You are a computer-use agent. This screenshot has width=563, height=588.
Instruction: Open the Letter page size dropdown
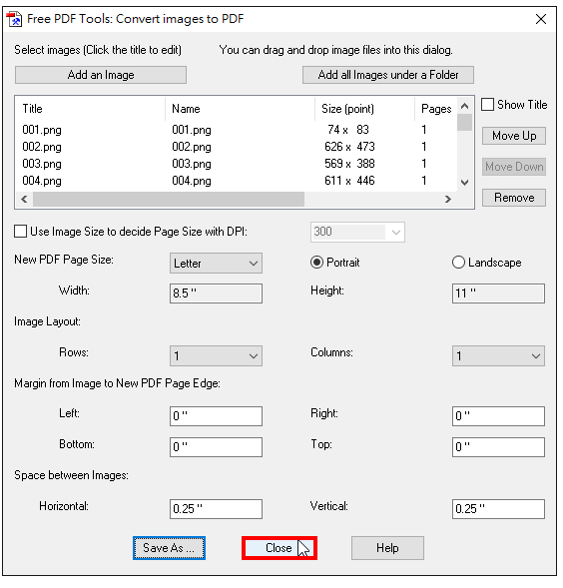(216, 264)
